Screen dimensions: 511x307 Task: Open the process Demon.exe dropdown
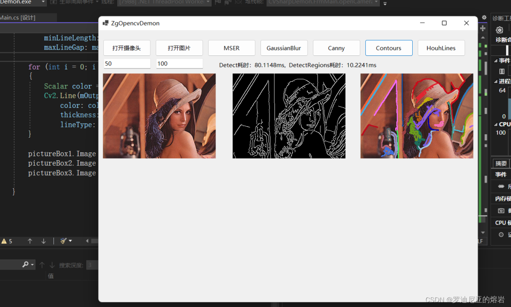pos(43,2)
